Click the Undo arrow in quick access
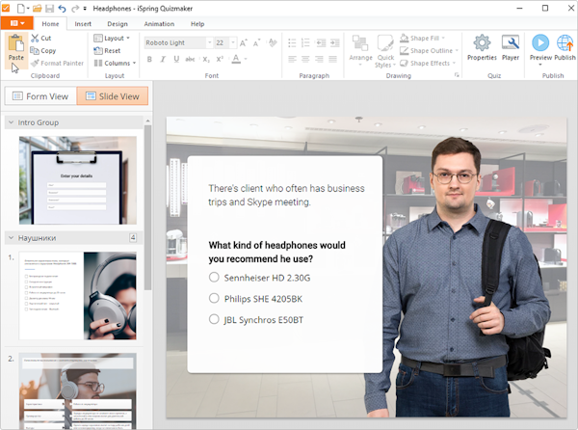 pyautogui.click(x=63, y=8)
